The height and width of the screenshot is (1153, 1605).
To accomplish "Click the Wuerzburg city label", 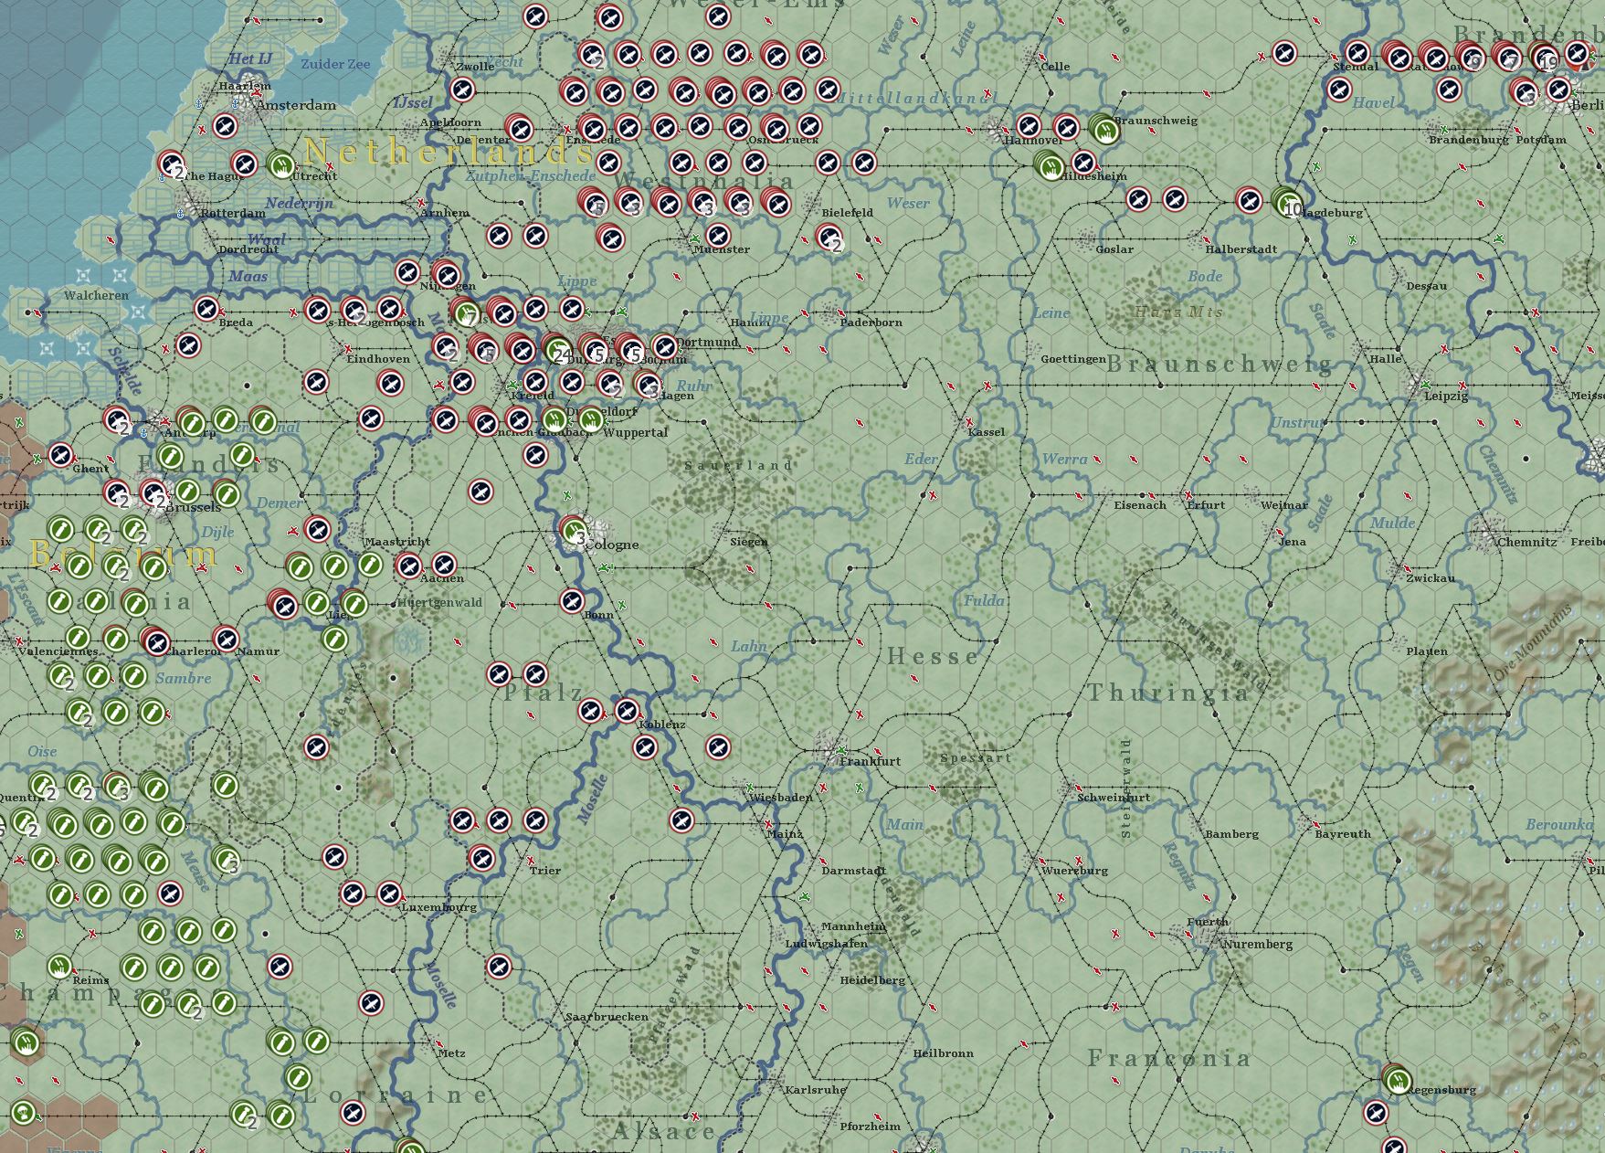I will [1075, 871].
